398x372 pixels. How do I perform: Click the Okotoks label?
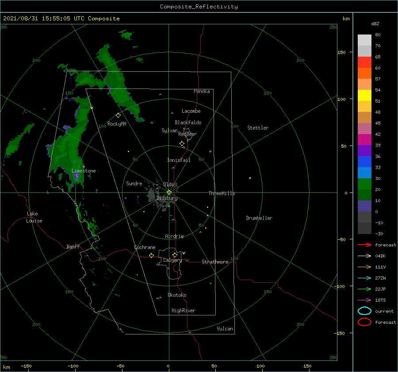click(177, 295)
